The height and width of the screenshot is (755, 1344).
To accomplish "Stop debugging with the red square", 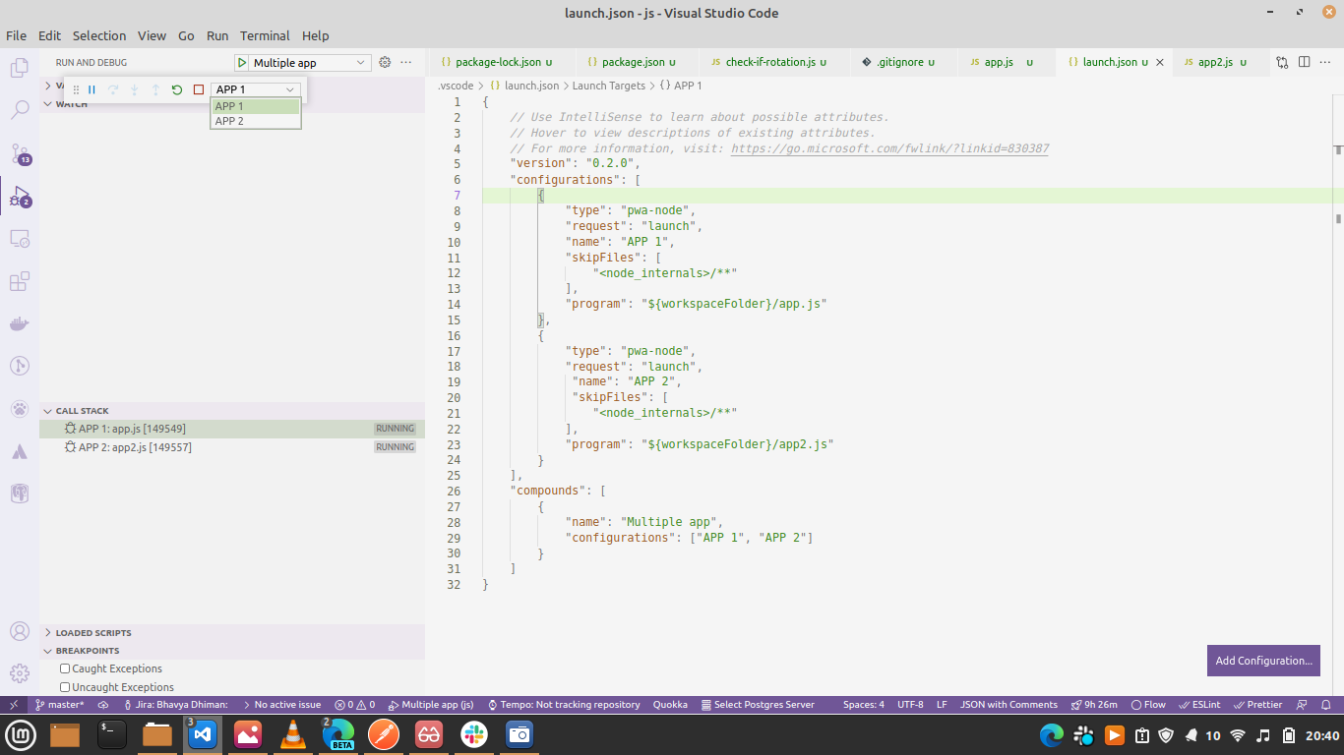I will click(199, 89).
